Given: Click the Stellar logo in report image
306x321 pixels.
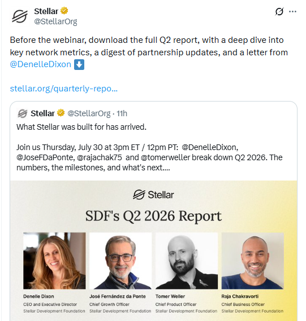Looking at the screenshot, I should pos(153,195).
